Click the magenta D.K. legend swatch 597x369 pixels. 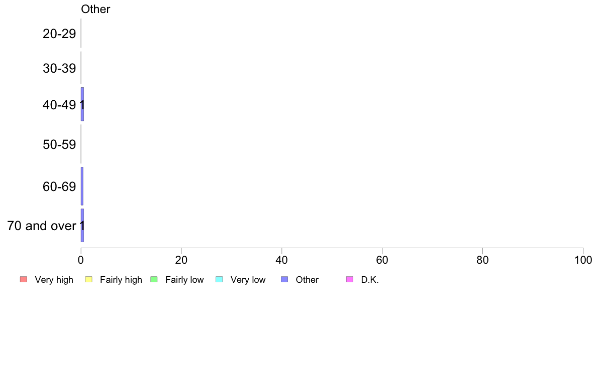tap(350, 279)
